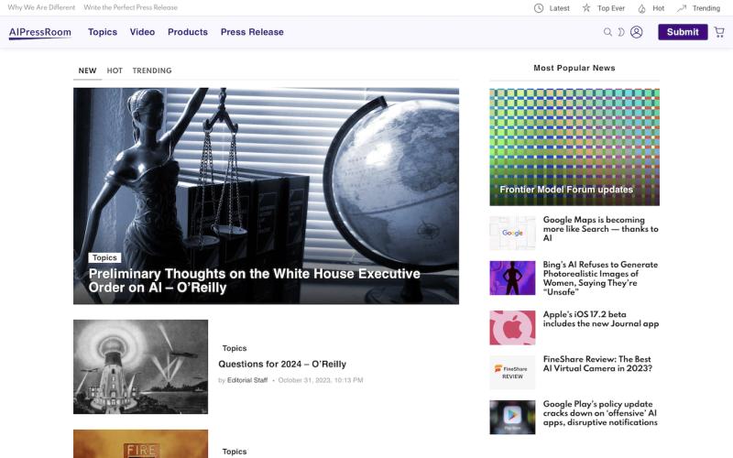Open Bing's AI Refuses to Generate article
Image resolution: width=733 pixels, height=458 pixels.
click(x=600, y=278)
